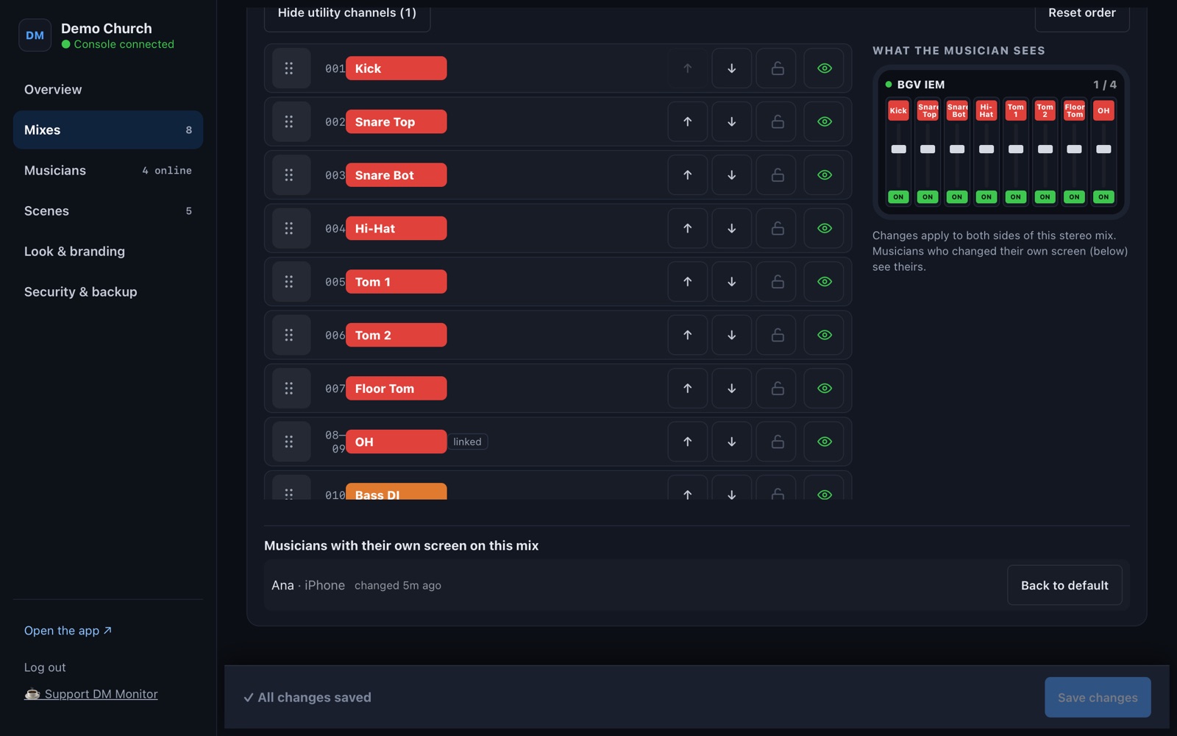Grab the drag handle for Kick channel
The image size is (1177, 736).
[291, 68]
